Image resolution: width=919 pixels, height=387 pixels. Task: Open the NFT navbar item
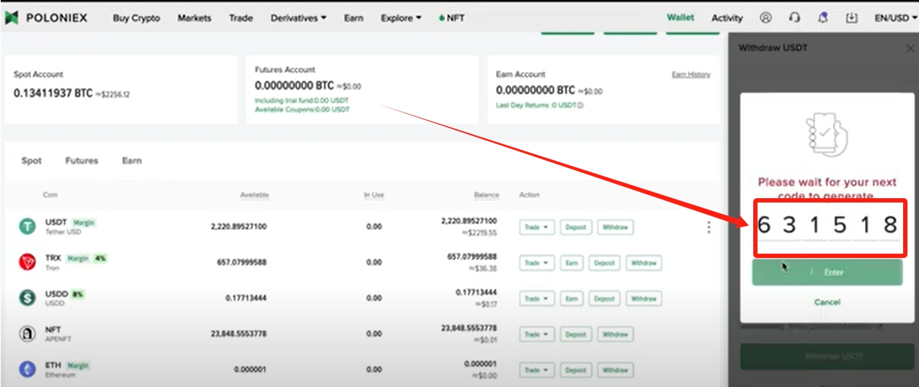[452, 18]
